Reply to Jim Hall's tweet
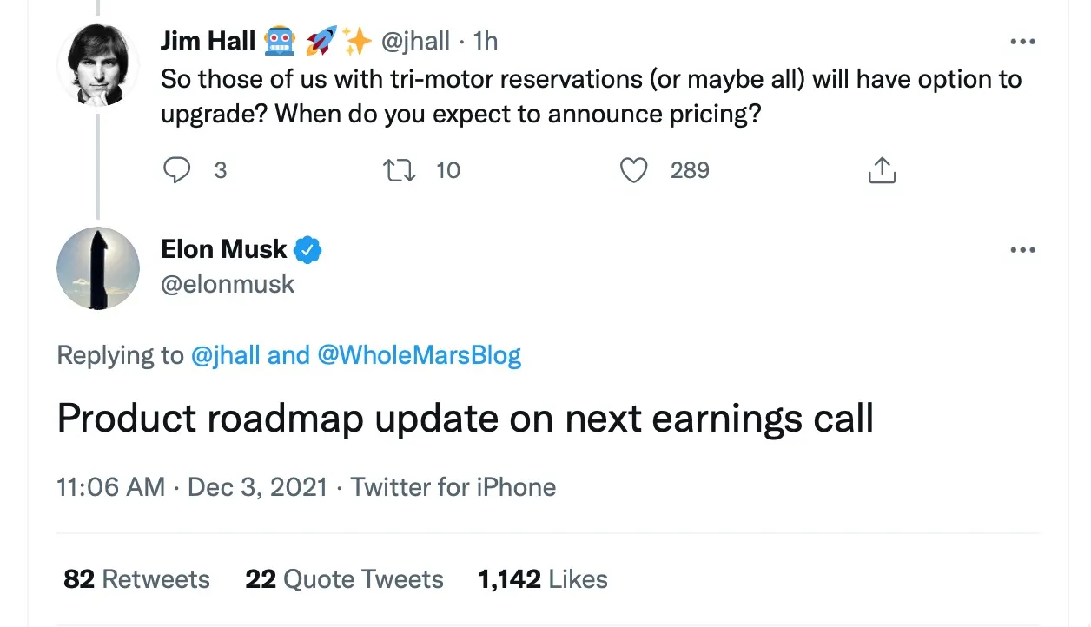Viewport: 1091px width, 627px height. (x=177, y=170)
